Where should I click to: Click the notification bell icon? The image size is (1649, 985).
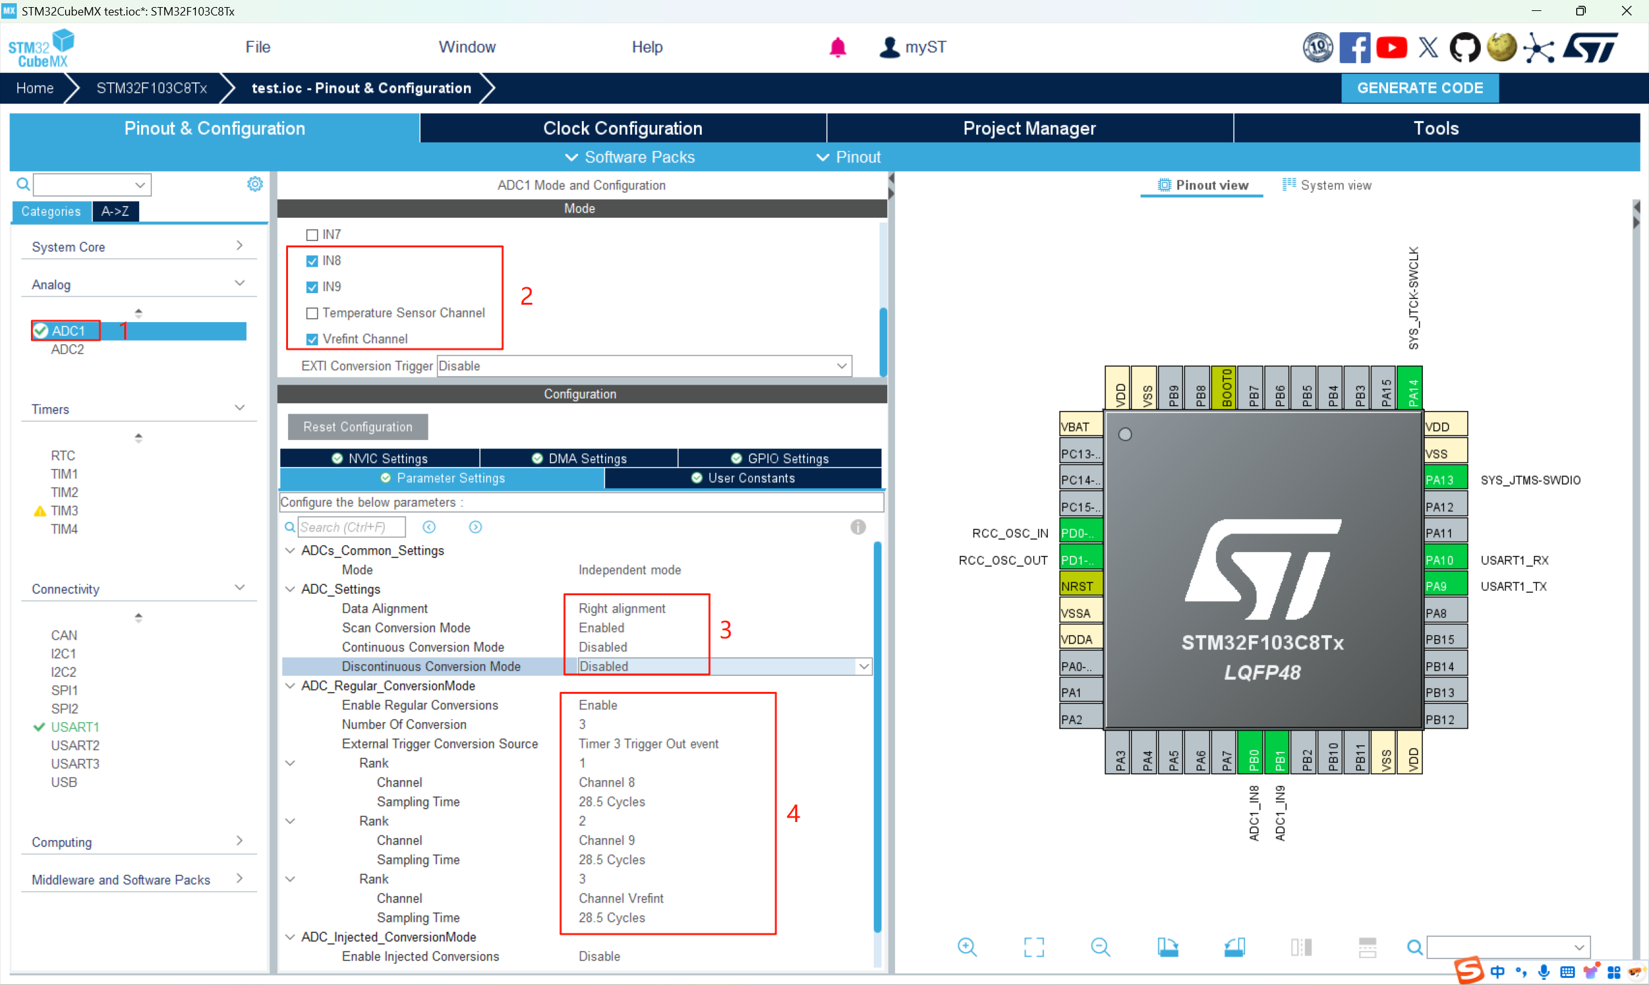click(838, 47)
